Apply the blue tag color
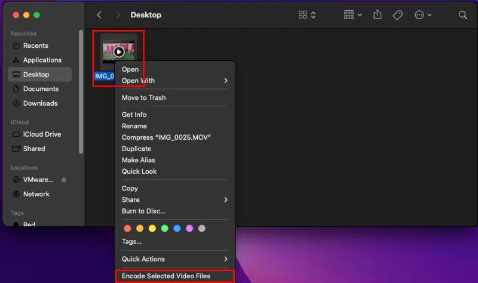Screen dimensions: 478x283 [177, 229]
